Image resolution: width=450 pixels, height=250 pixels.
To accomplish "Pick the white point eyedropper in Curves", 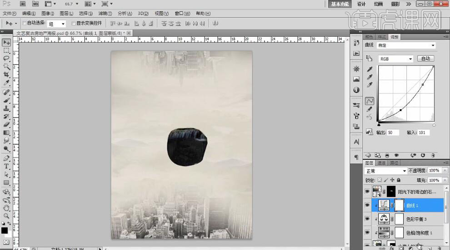I will pyautogui.click(x=370, y=85).
